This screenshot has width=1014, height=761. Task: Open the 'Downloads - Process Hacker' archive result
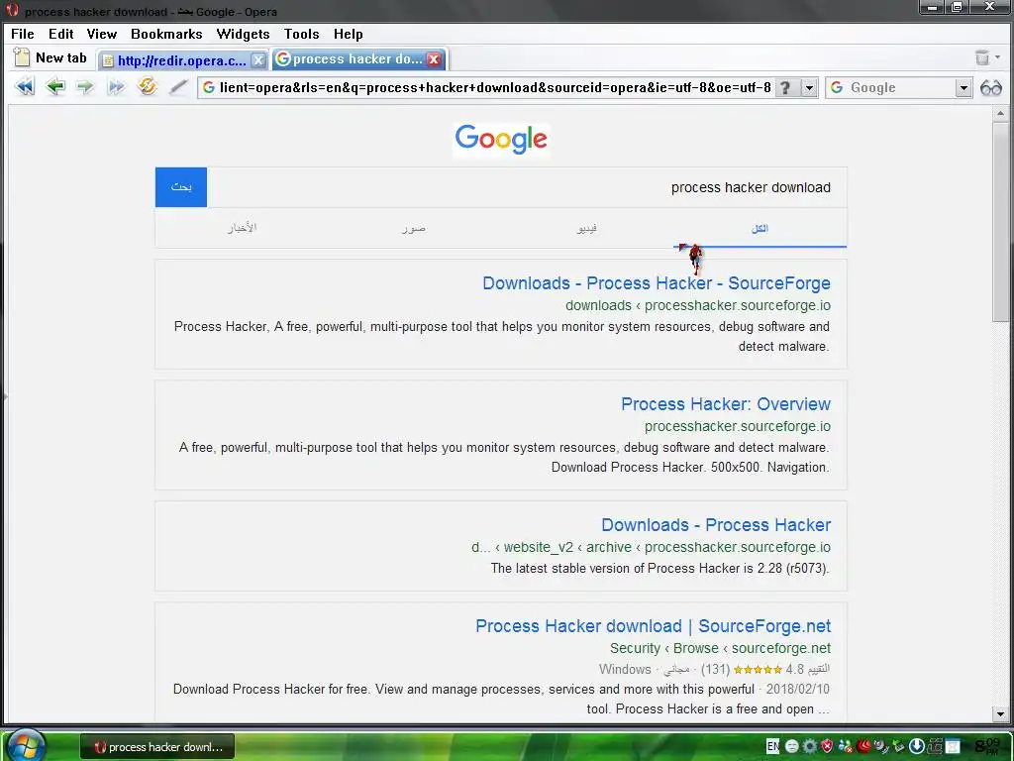click(x=716, y=525)
